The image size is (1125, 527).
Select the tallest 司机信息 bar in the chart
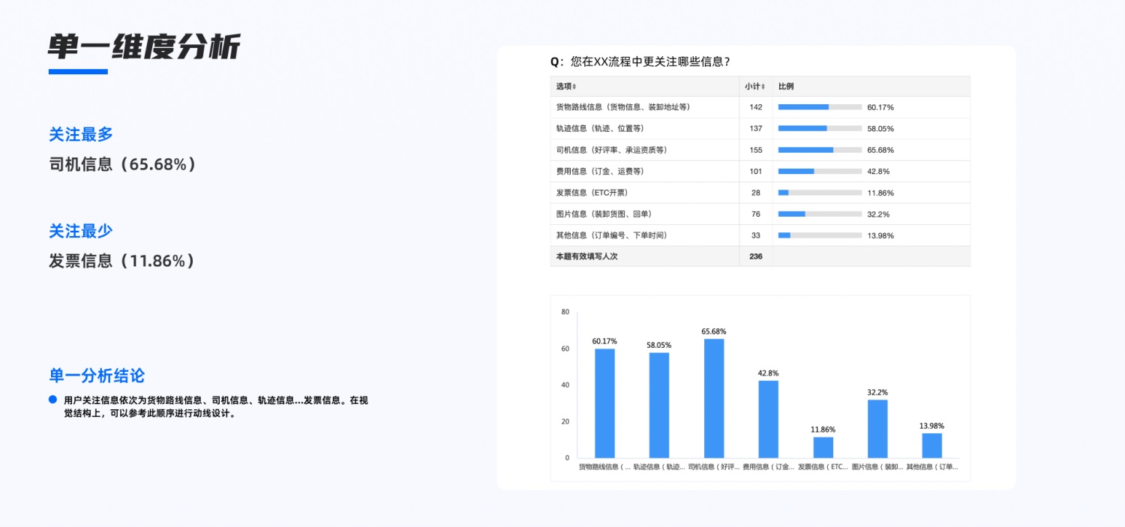pyautogui.click(x=712, y=397)
